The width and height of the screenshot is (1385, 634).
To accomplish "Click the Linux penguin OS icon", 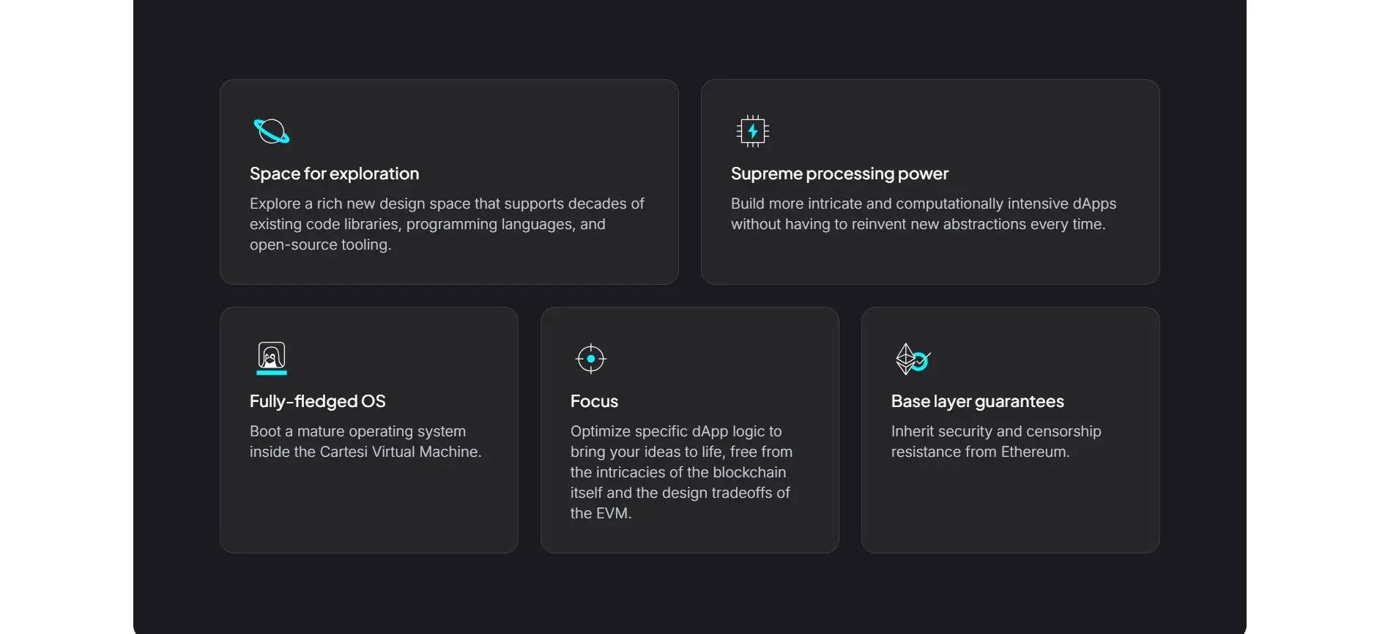I will coord(271,358).
